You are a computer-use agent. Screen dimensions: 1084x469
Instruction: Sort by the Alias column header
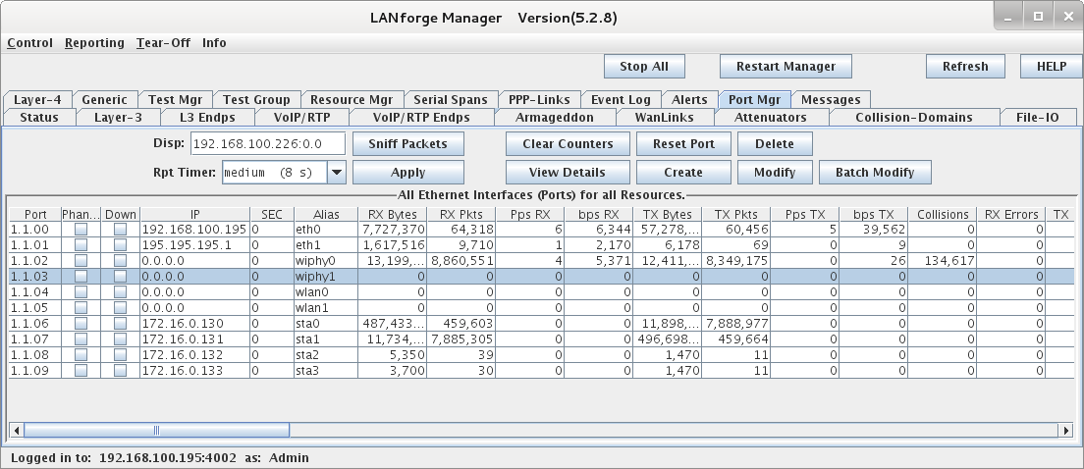[x=326, y=214]
